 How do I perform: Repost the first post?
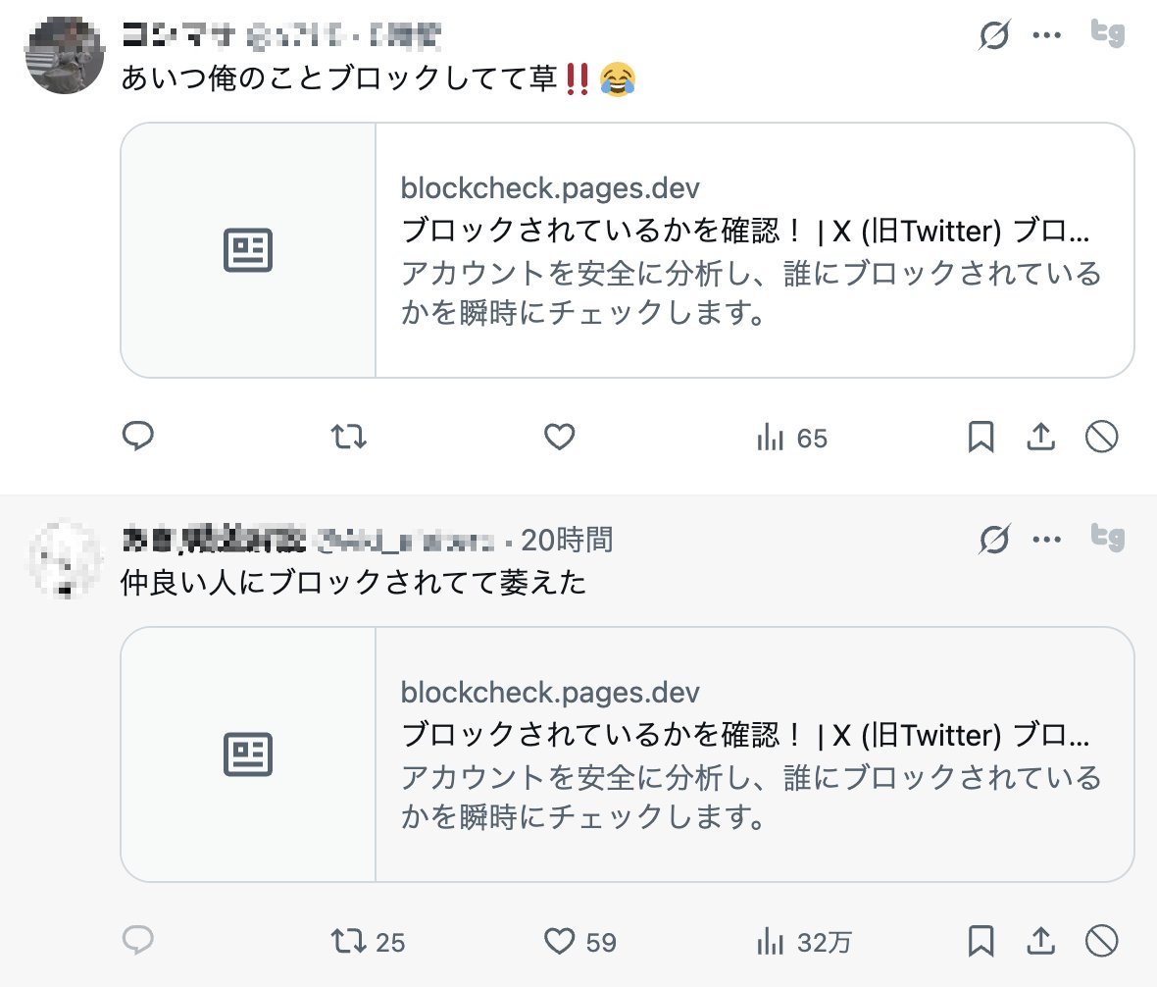(x=349, y=437)
